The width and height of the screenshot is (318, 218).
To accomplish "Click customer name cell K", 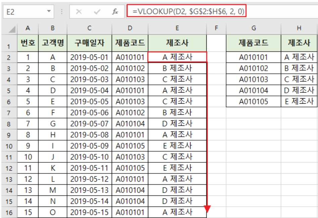I will coord(53,168).
